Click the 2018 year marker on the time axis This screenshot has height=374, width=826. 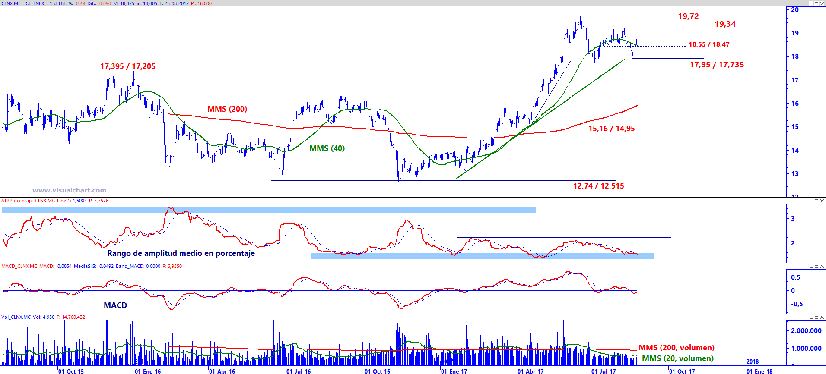coord(753,361)
